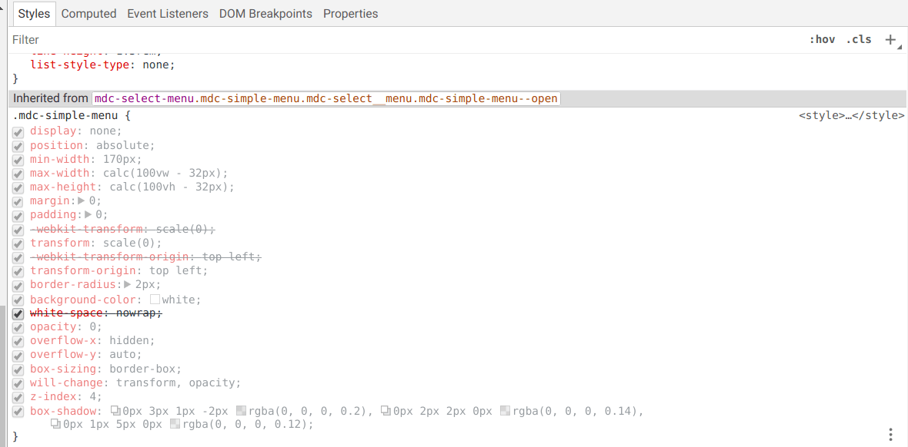Edit the overflow-x value hidden

pos(129,340)
